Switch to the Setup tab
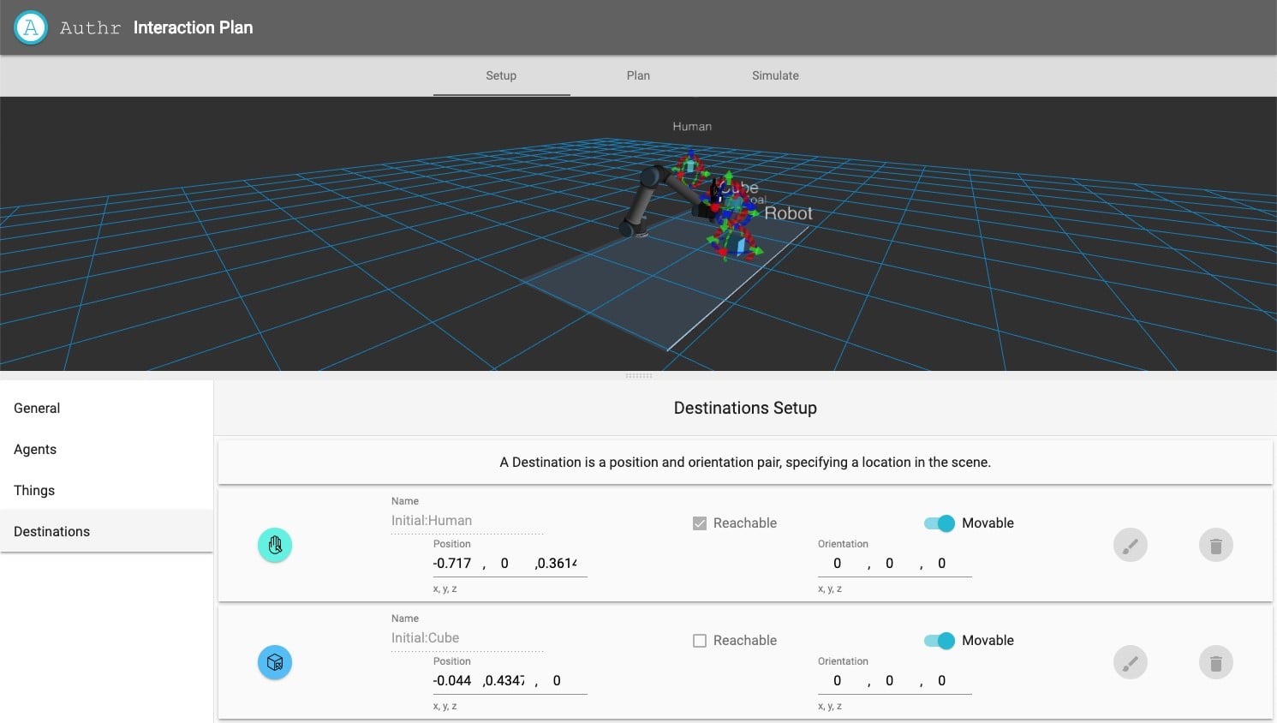1277x723 pixels. tap(501, 75)
